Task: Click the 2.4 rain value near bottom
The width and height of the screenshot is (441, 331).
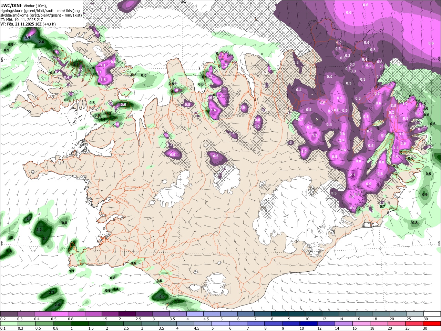Action: pos(57,305)
